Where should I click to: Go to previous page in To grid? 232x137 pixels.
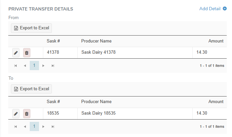pos(25,126)
